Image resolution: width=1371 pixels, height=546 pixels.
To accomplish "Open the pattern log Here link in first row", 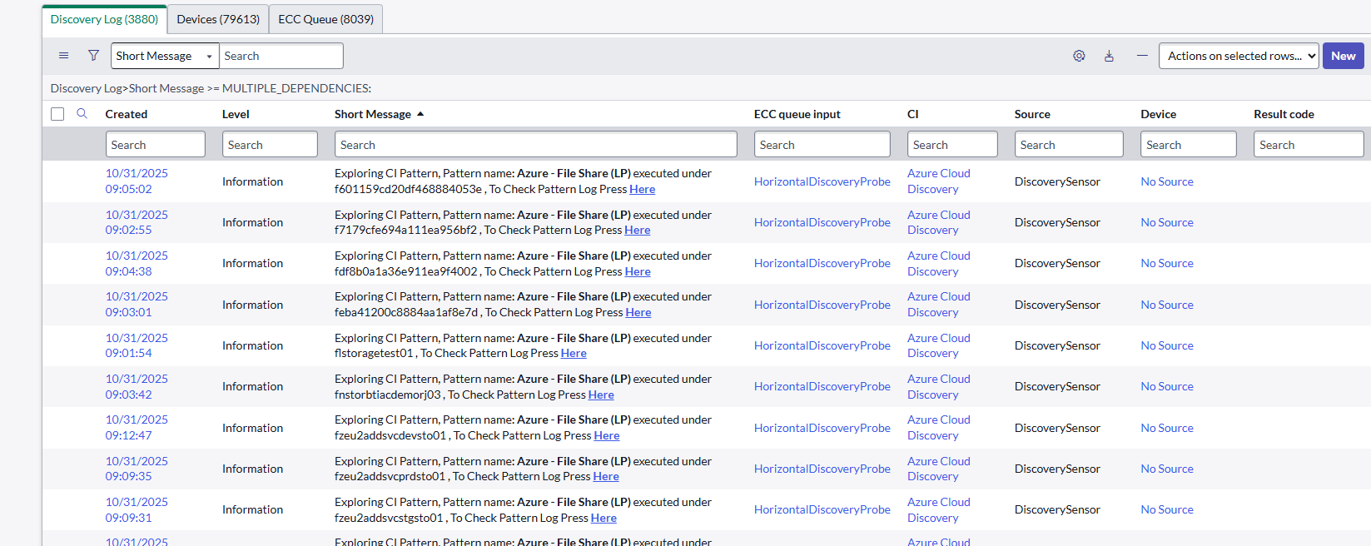I will [642, 189].
